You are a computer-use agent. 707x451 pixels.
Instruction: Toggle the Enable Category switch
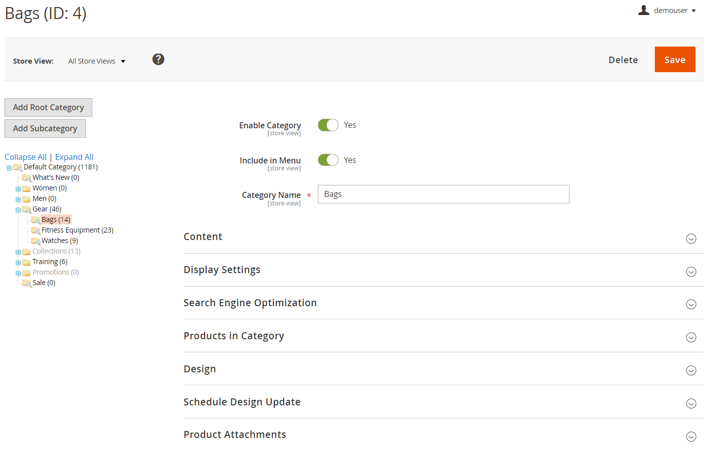(x=328, y=125)
